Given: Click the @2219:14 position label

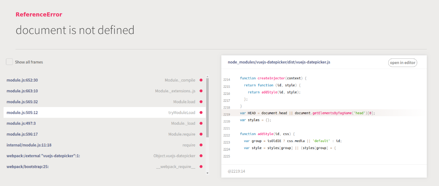Looking at the screenshot, I should [237, 171].
